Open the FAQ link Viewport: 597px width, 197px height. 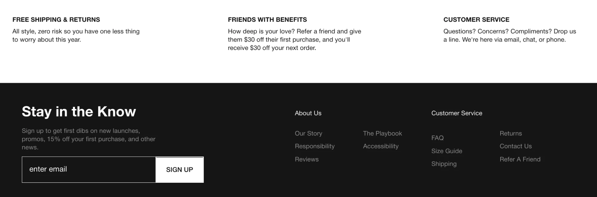point(437,138)
